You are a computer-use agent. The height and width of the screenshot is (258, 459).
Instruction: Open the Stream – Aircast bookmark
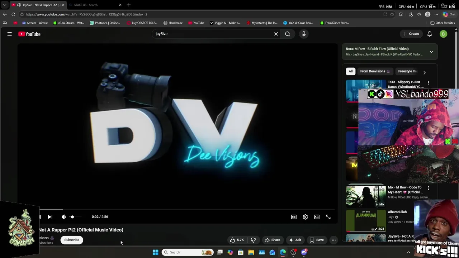[35, 23]
